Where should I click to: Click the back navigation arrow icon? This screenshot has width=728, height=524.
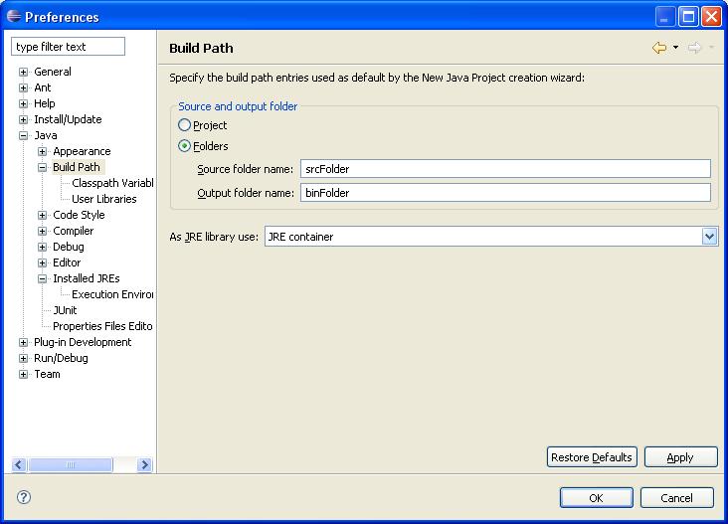tap(659, 48)
